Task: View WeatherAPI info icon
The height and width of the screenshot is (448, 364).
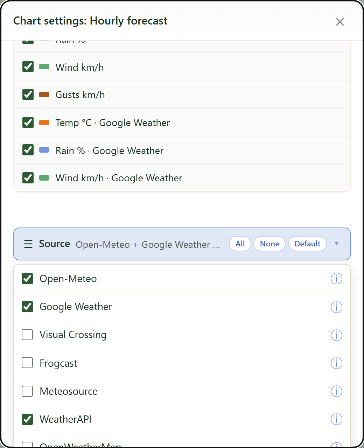Action: [x=336, y=419]
